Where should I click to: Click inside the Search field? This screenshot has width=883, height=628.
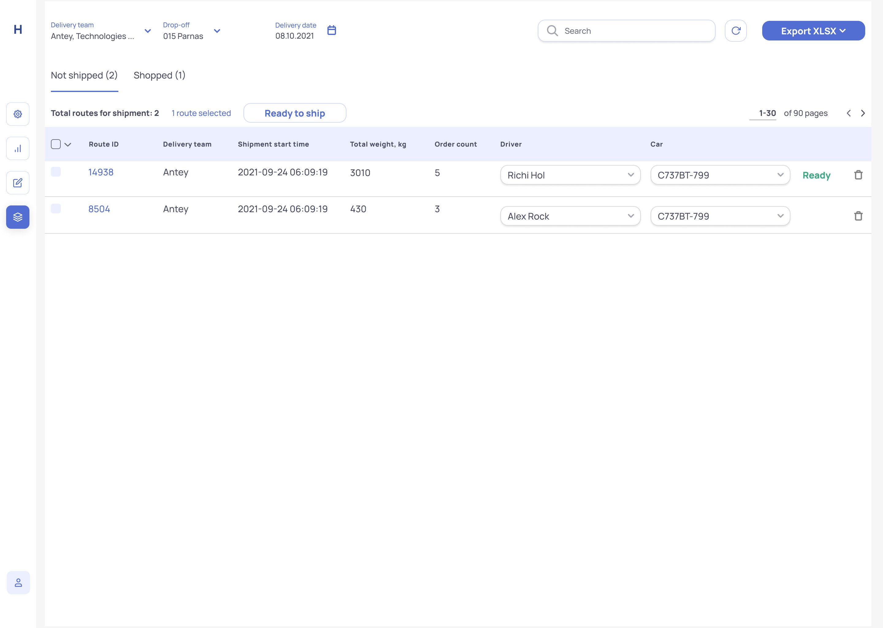634,31
